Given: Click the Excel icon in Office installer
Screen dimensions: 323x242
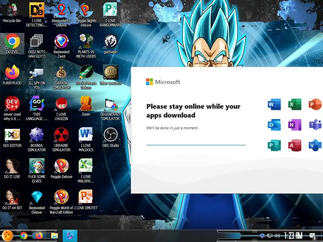Looking at the screenshot, I should pyautogui.click(x=295, y=104).
